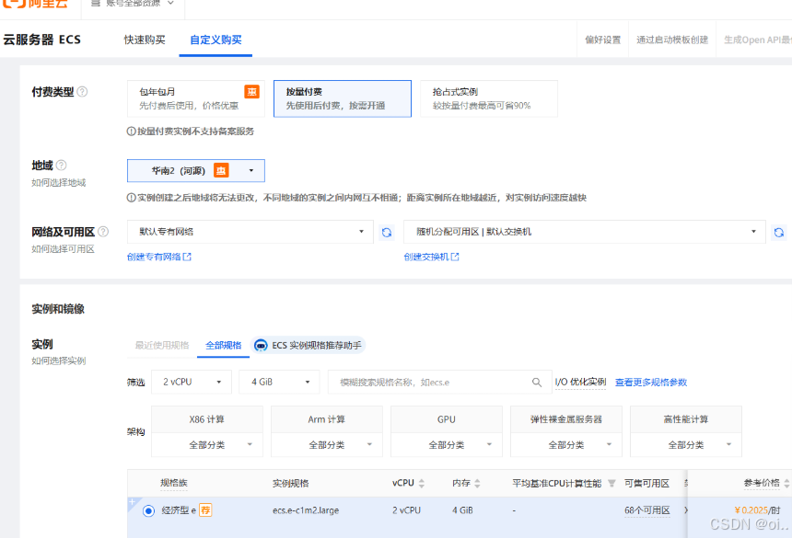Select 高性能计算 architecture
792x538 pixels.
coord(686,419)
